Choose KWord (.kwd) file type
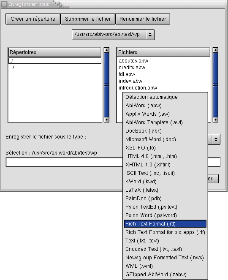Viewport: 228px width, 280px height. click(x=165, y=182)
